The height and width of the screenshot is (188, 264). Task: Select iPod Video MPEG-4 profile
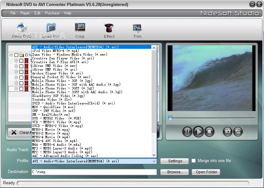(92, 51)
